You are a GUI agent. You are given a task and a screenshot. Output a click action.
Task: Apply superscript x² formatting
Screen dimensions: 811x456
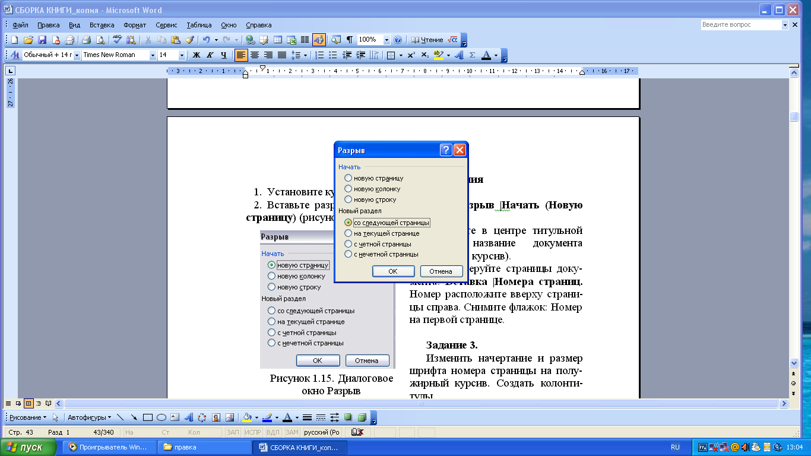click(411, 55)
